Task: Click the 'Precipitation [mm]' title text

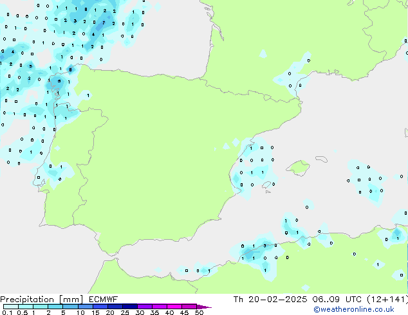Action: tap(42, 300)
